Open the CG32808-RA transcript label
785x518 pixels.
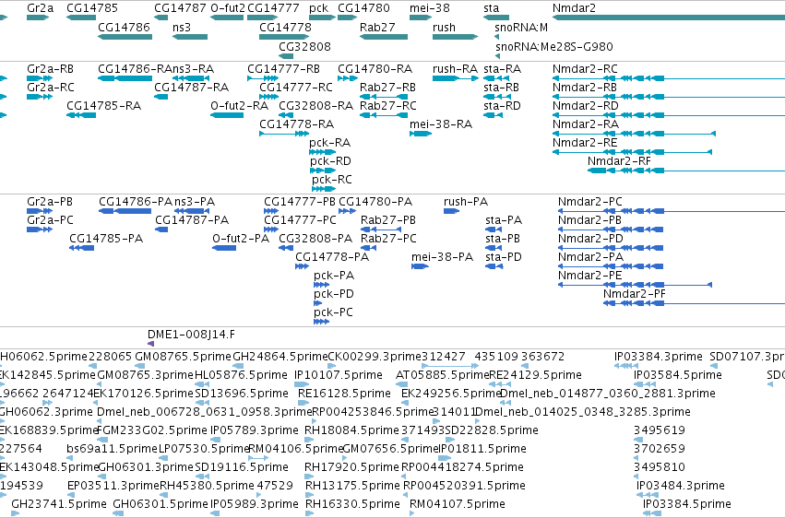click(315, 105)
